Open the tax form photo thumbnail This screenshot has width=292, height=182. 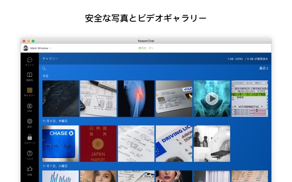tap(136, 176)
